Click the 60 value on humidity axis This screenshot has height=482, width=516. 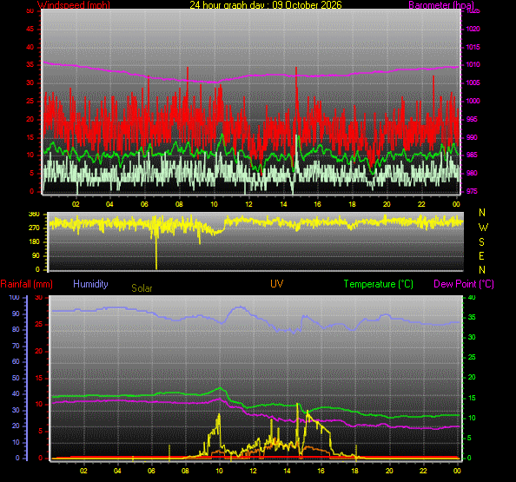(16, 362)
